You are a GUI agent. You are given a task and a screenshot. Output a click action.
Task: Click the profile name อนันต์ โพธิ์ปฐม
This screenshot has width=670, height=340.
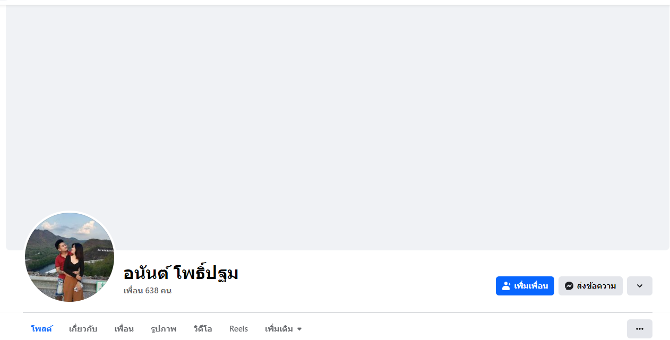click(x=181, y=273)
